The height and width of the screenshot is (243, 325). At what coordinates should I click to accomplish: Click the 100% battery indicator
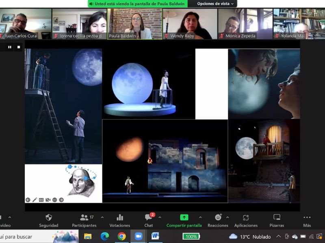click(x=191, y=237)
